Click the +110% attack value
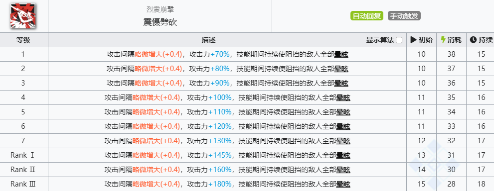This screenshot has height=191, width=494. tap(220, 112)
